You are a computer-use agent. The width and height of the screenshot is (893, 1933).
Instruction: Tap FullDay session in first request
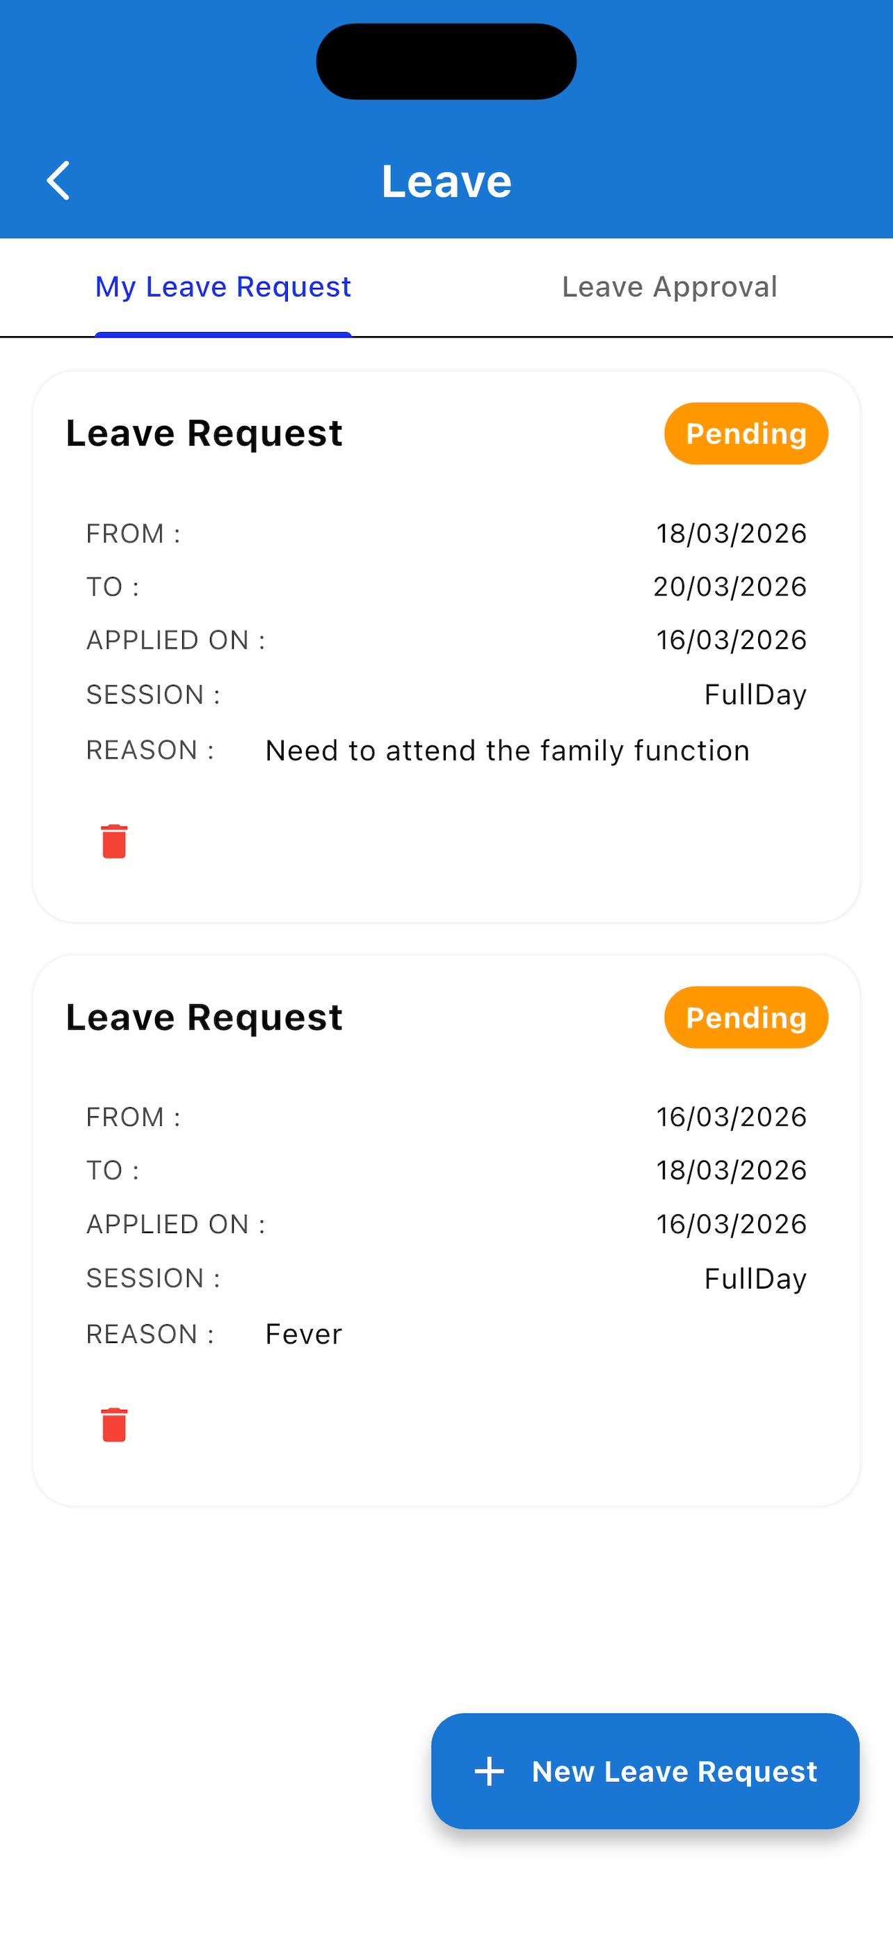click(x=755, y=695)
